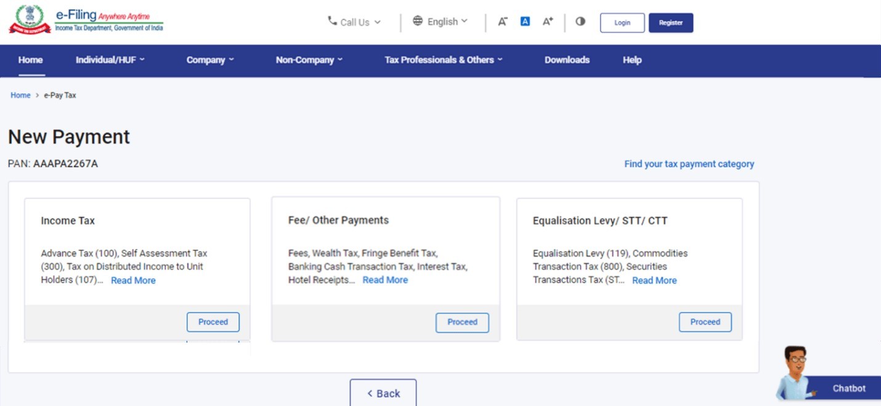Screen dimensions: 881x406
Task: Proceed with Equalisation Levy/STT/CTT payment
Action: [705, 322]
